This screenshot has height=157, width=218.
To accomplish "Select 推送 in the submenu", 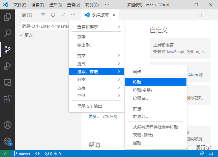I will [156, 109].
